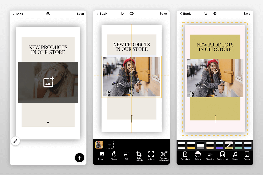Select the photo thumbnail in middle screen

coord(99,145)
